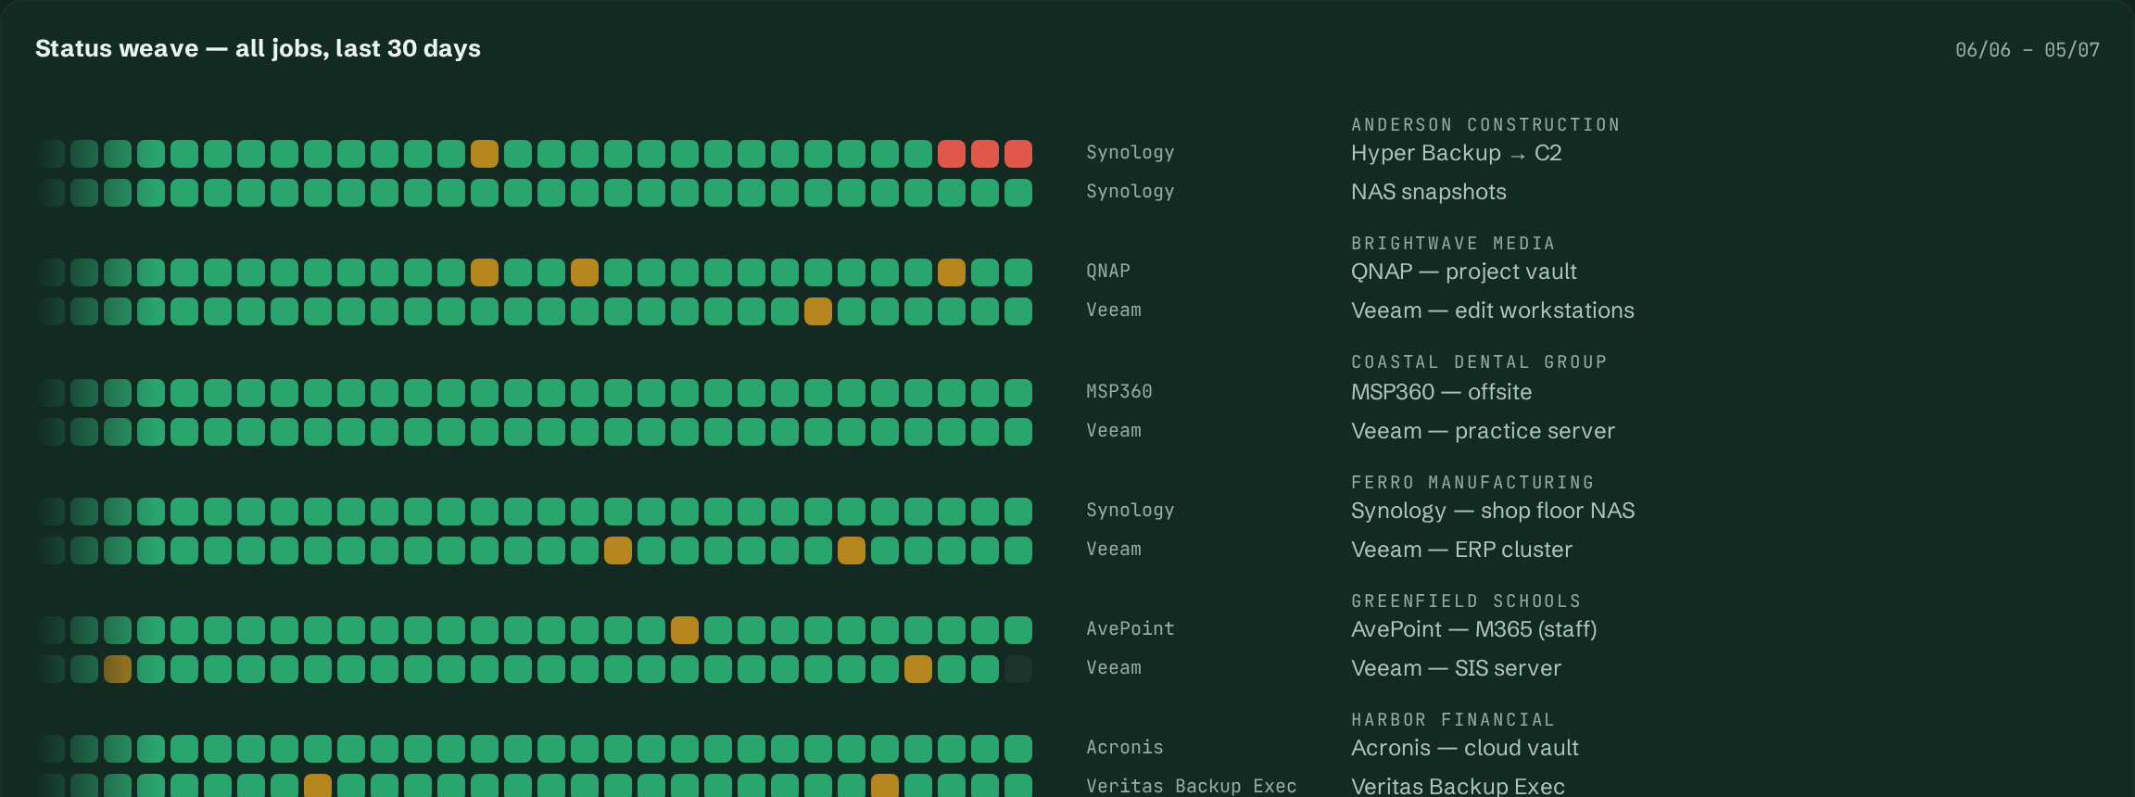The height and width of the screenshot is (797, 2135).
Task: Open the first amber cell in QNAP project vault row
Action: click(x=485, y=272)
